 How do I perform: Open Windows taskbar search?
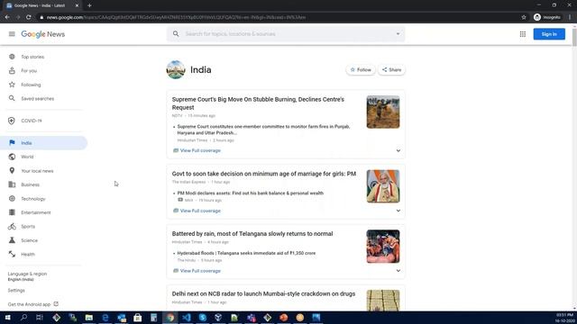click(x=24, y=318)
